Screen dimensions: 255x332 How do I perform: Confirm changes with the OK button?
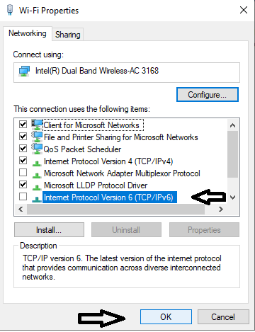point(166,317)
